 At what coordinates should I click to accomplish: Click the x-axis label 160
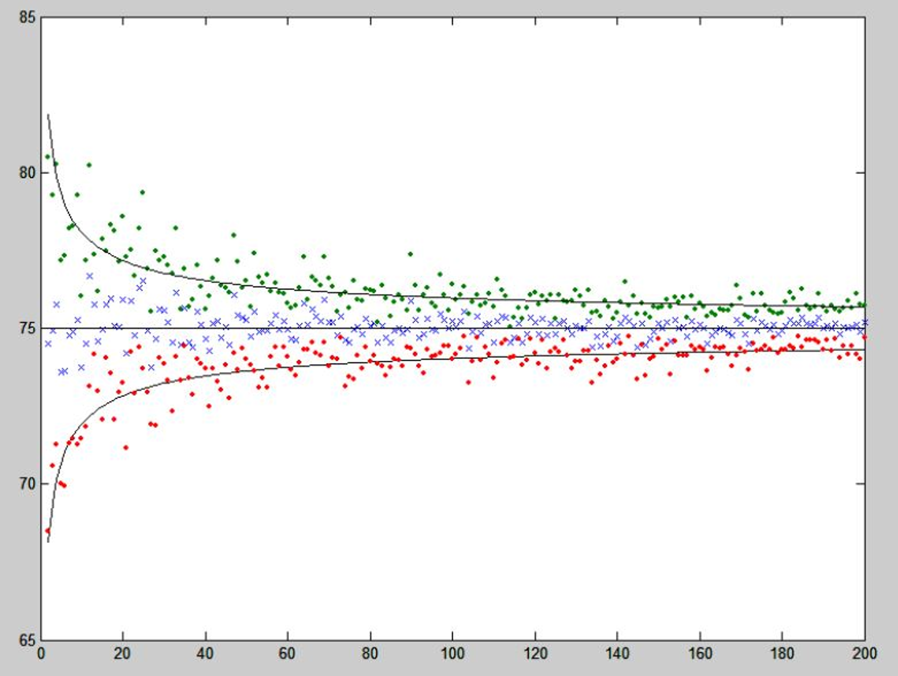(700, 654)
